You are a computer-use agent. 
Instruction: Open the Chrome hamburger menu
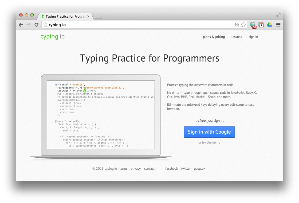coord(278,25)
